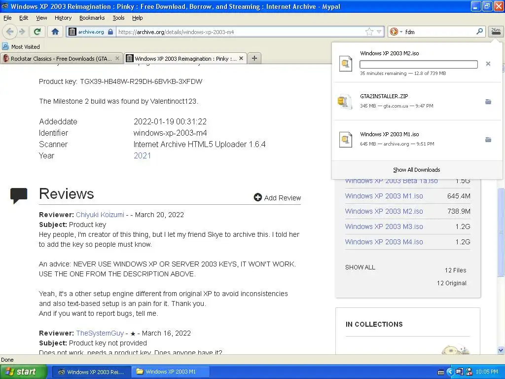
Task: Open the URL history dropdown arrow
Action: 379,32
